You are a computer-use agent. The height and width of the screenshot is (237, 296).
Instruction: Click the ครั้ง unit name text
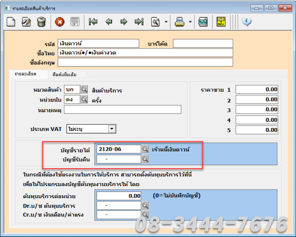97,100
